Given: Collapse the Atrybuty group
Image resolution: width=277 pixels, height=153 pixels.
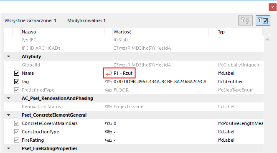Looking at the screenshot, I should coord(8,56).
